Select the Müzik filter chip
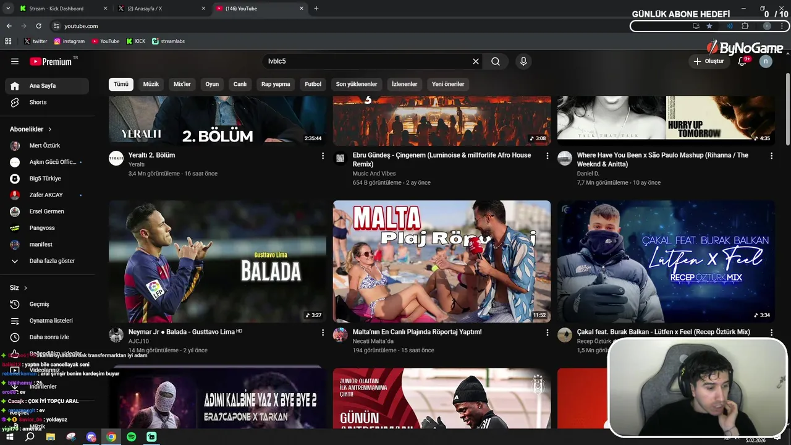This screenshot has width=791, height=445. [x=151, y=84]
